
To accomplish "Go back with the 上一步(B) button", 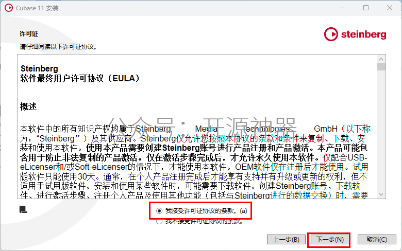I will coord(286,240).
